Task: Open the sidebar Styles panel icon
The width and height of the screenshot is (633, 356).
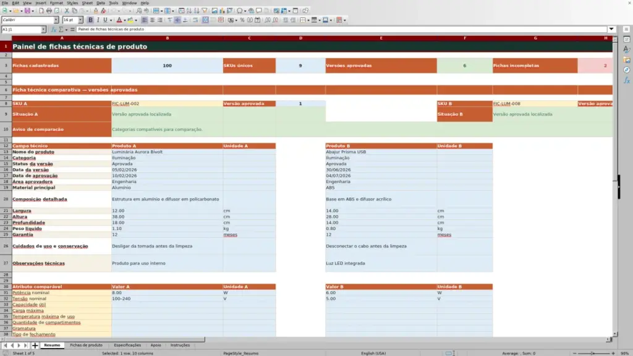Action: click(627, 49)
